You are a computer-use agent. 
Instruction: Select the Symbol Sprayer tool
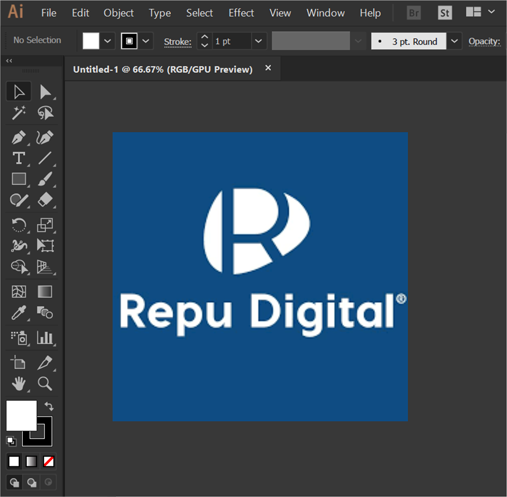pos(19,338)
